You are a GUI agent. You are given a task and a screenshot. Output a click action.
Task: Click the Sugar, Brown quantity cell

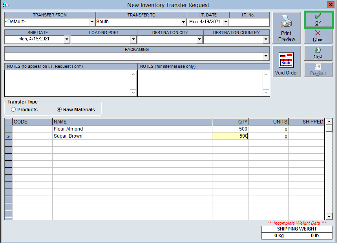pyautogui.click(x=231, y=136)
